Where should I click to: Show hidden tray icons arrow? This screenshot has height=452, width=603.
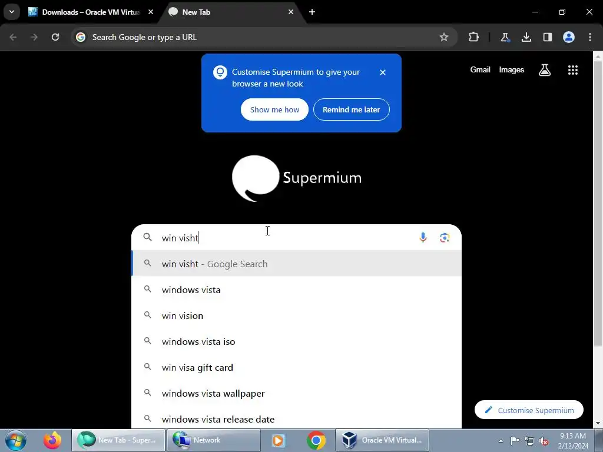(x=501, y=441)
